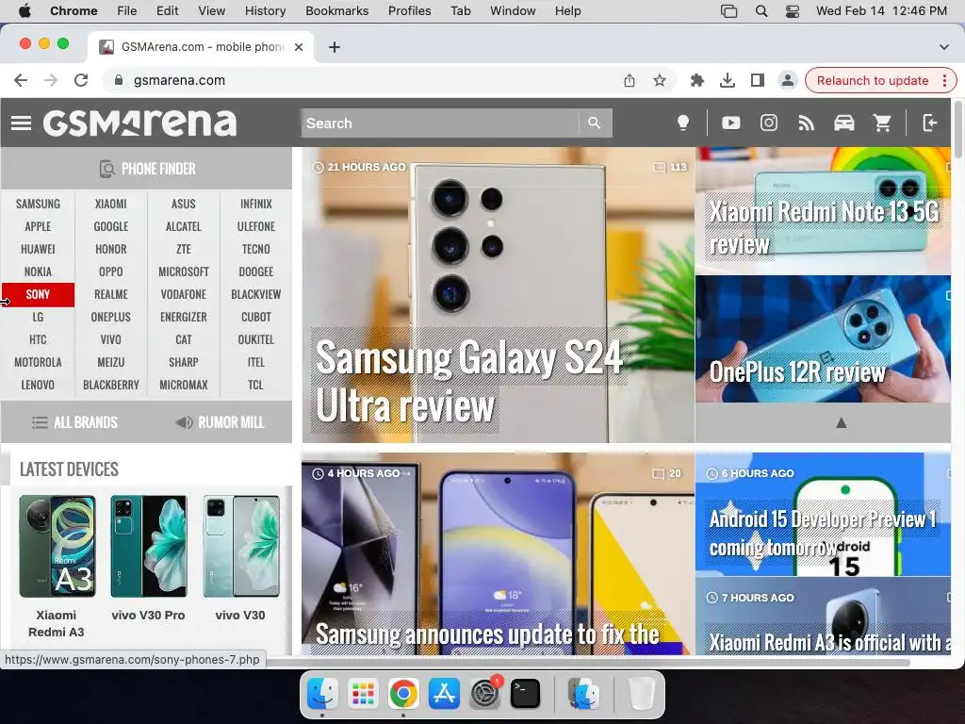Open the RSS feed icon

pos(807,123)
